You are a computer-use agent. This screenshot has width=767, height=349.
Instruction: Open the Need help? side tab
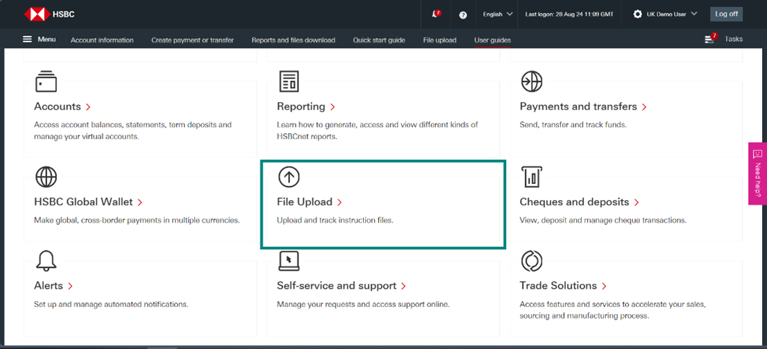[757, 173]
